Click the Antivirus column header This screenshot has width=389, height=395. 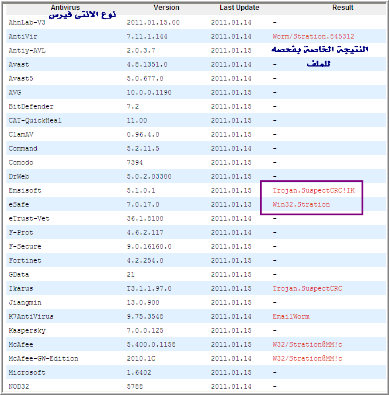[65, 8]
